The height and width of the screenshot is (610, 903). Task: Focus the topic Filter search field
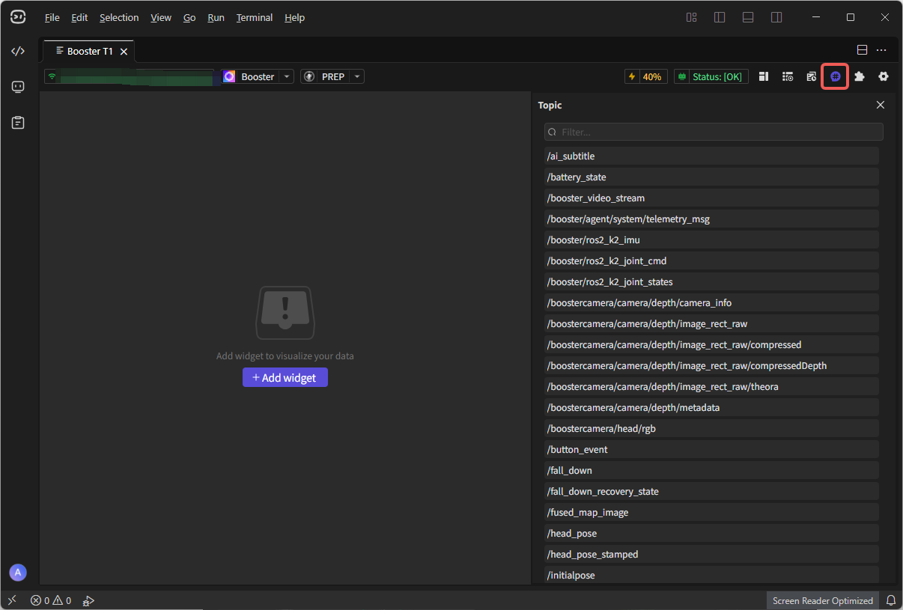click(714, 132)
